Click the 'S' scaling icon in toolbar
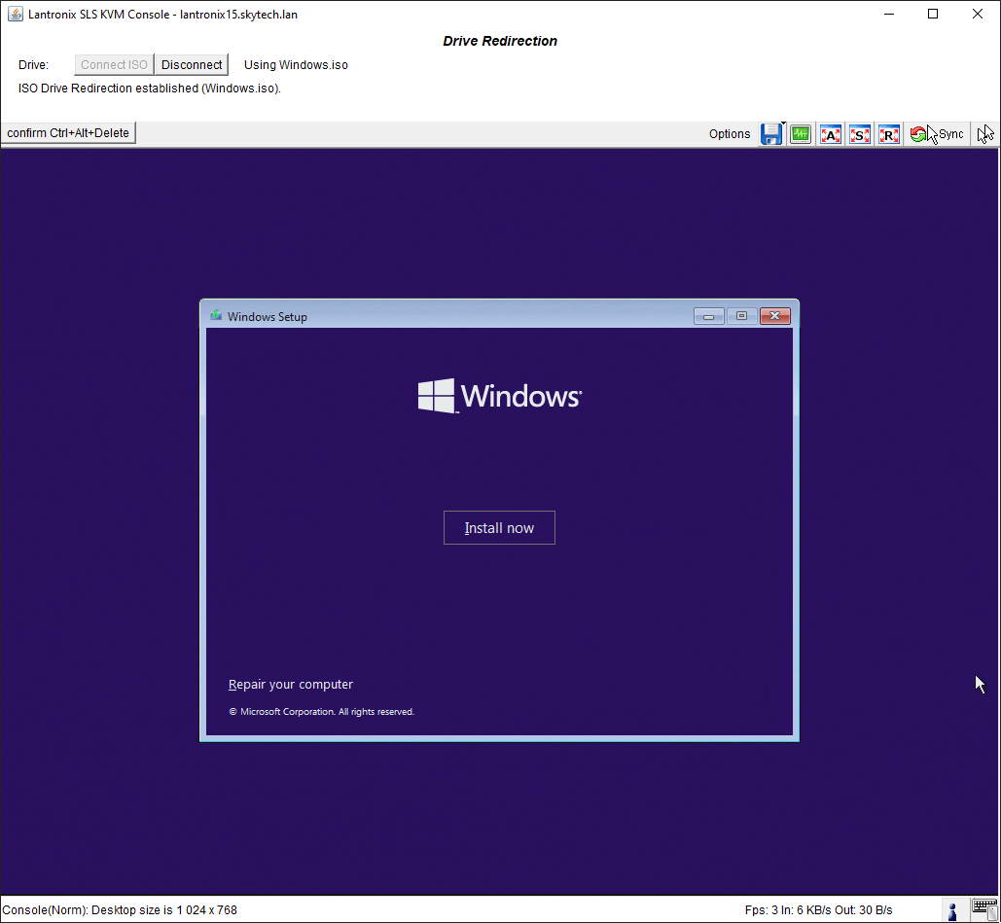This screenshot has width=1001, height=923. click(859, 134)
